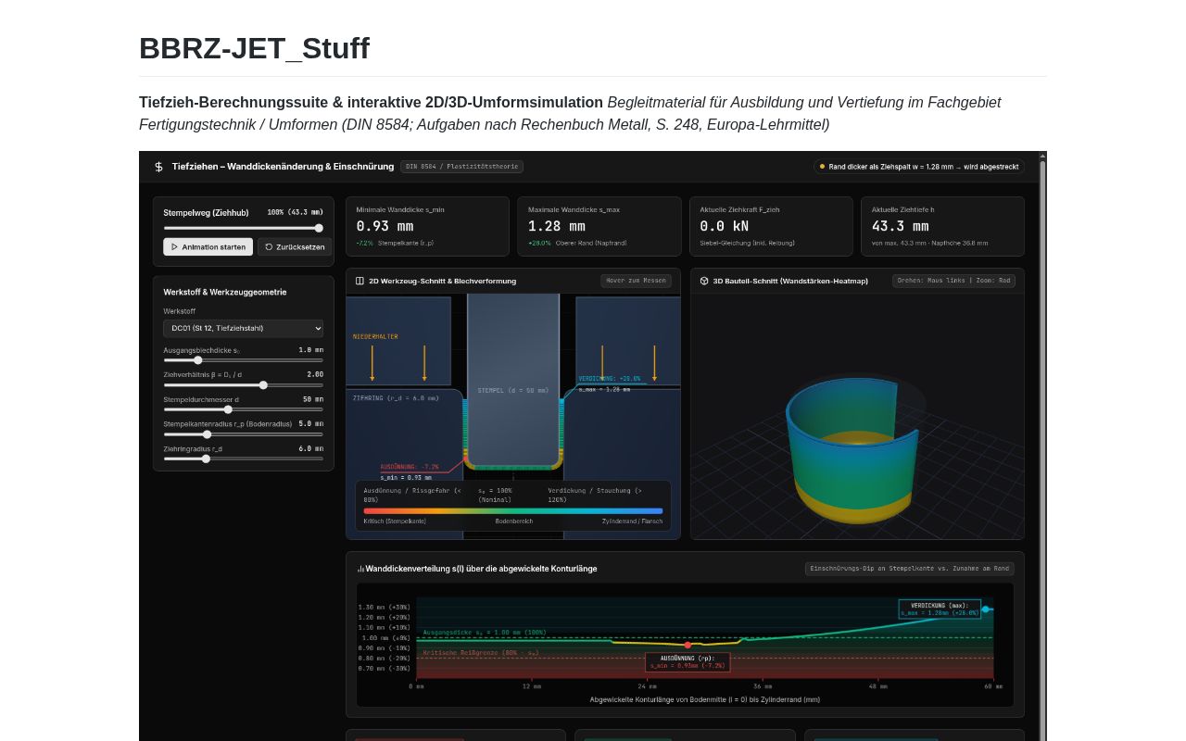Click the Stempeldurchmesser d slider handle
The image size is (1186, 741).
(228, 409)
